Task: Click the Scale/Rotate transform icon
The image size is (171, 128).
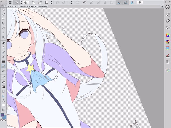Action: click(91, 3)
